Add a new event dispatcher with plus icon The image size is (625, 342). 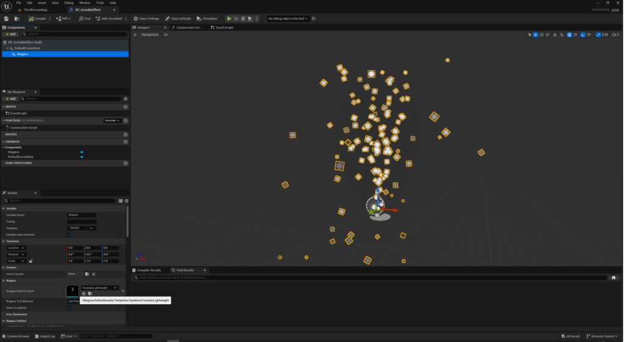point(126,163)
